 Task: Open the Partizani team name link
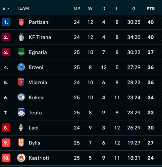pyautogui.click(x=39, y=22)
